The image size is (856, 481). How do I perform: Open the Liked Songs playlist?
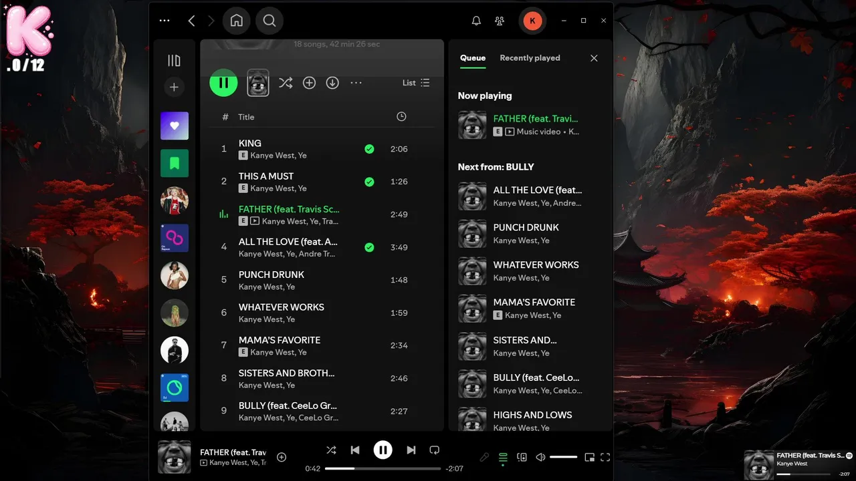point(175,126)
